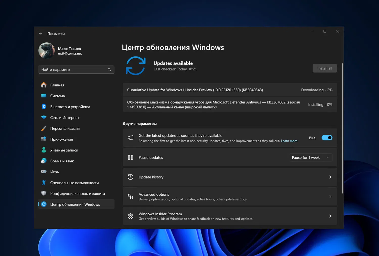The width and height of the screenshot is (379, 256).
Task: Click the Pause updates pause icon
Action: [130, 158]
